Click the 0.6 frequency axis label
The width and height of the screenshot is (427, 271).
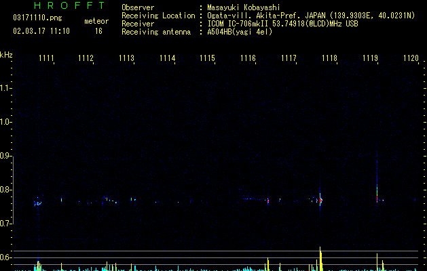coord(5,257)
